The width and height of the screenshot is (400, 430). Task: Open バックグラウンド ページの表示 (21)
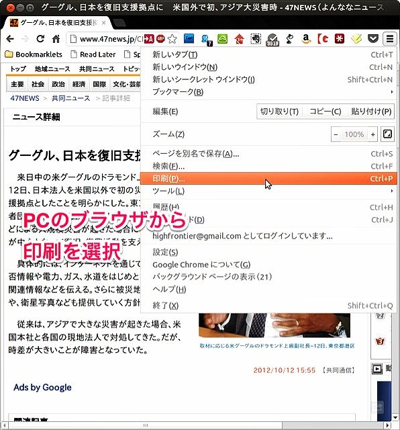click(268, 277)
